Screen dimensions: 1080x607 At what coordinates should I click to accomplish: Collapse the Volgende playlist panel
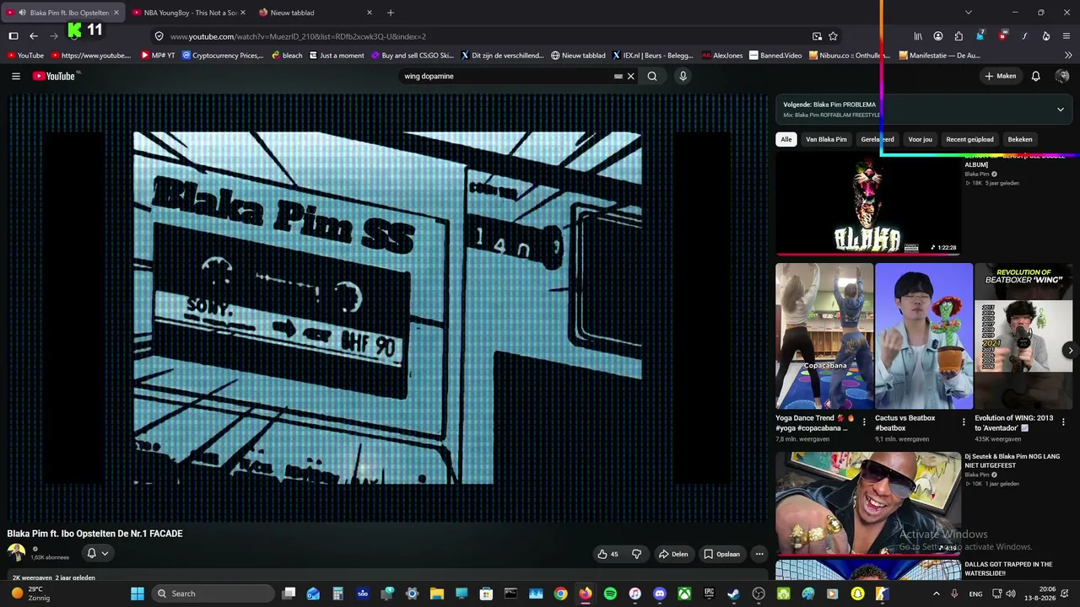1061,110
